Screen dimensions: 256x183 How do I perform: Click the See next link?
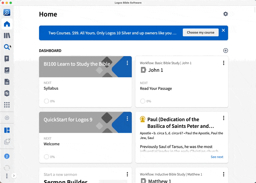pos(217,157)
